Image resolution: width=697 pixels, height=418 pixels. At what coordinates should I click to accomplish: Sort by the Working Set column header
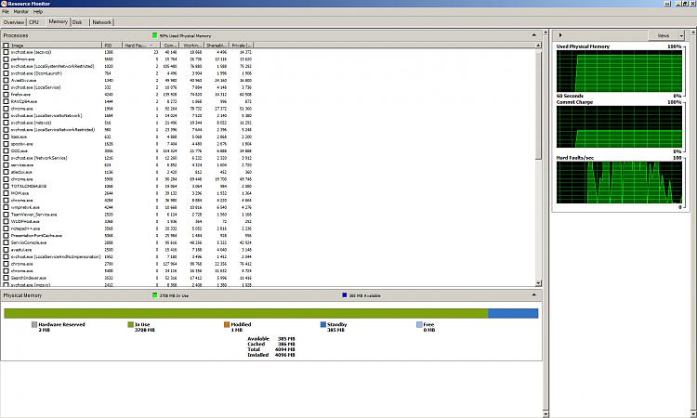pos(191,46)
